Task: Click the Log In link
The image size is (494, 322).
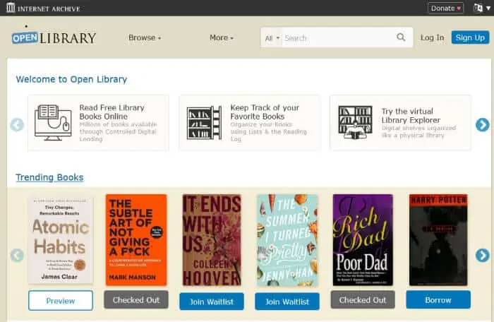Action: [x=432, y=37]
